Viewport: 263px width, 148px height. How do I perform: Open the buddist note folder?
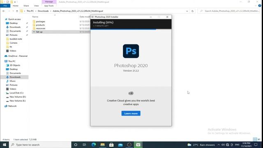click(x=16, y=39)
